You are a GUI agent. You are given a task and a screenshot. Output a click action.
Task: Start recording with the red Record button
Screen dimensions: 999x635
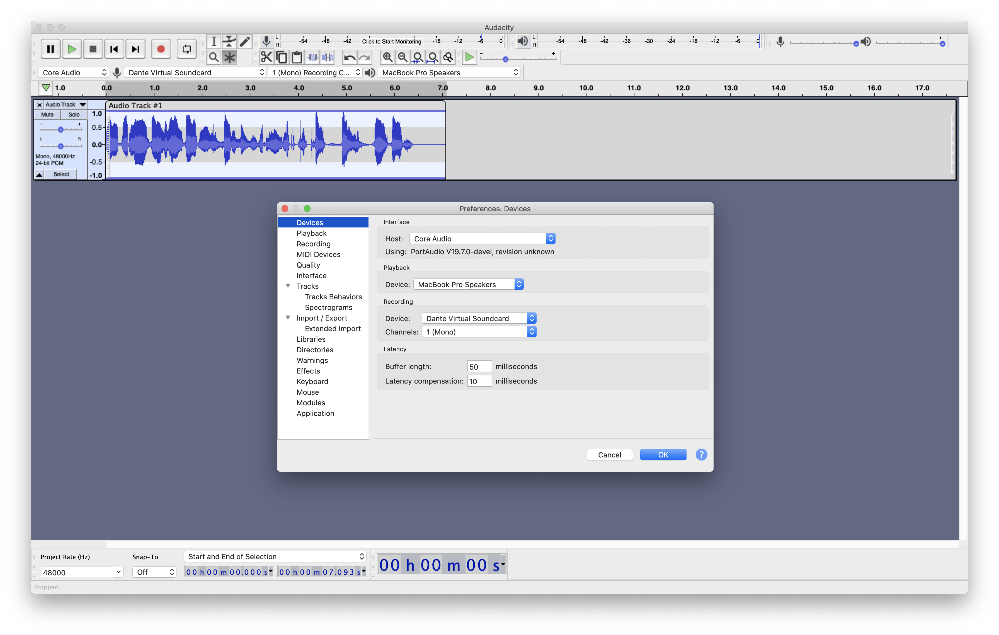(161, 49)
